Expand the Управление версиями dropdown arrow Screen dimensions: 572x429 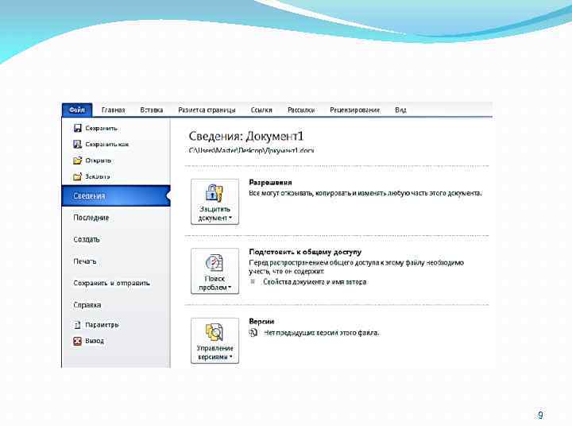click(x=231, y=357)
